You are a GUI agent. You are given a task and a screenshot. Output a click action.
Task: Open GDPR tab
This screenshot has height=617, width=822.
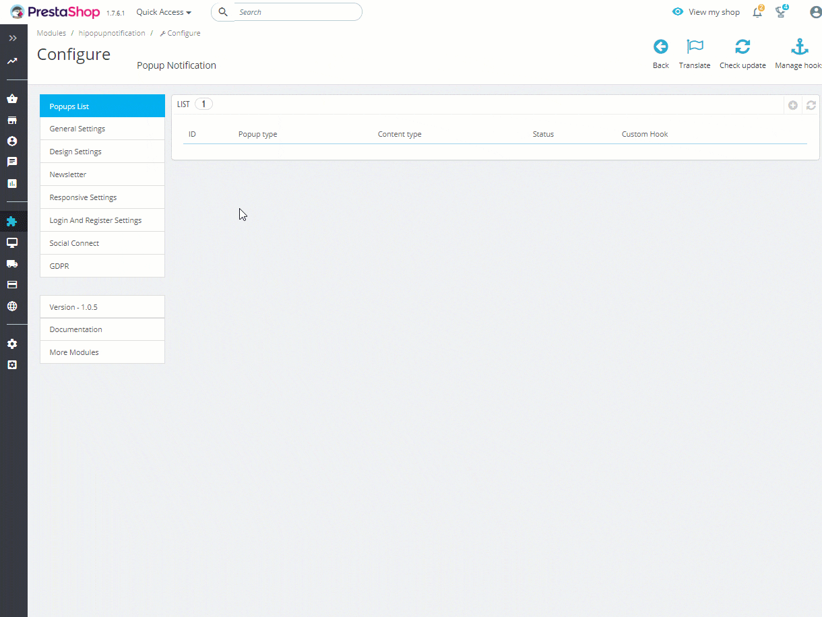coord(102,266)
